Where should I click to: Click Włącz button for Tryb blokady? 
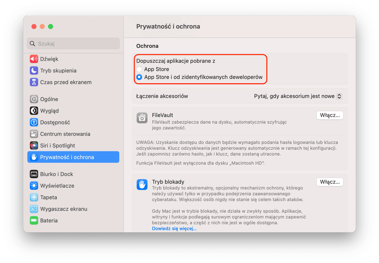tap(330, 182)
